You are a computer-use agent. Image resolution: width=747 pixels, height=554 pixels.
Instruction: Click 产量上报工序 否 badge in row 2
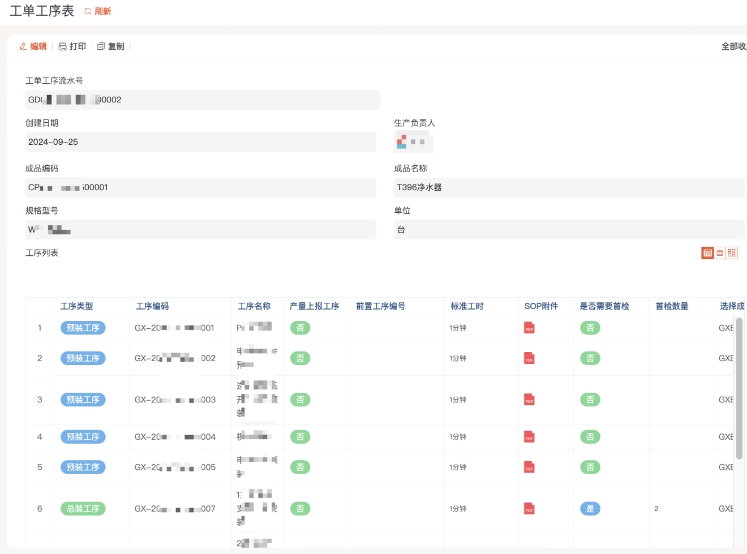[x=300, y=358]
